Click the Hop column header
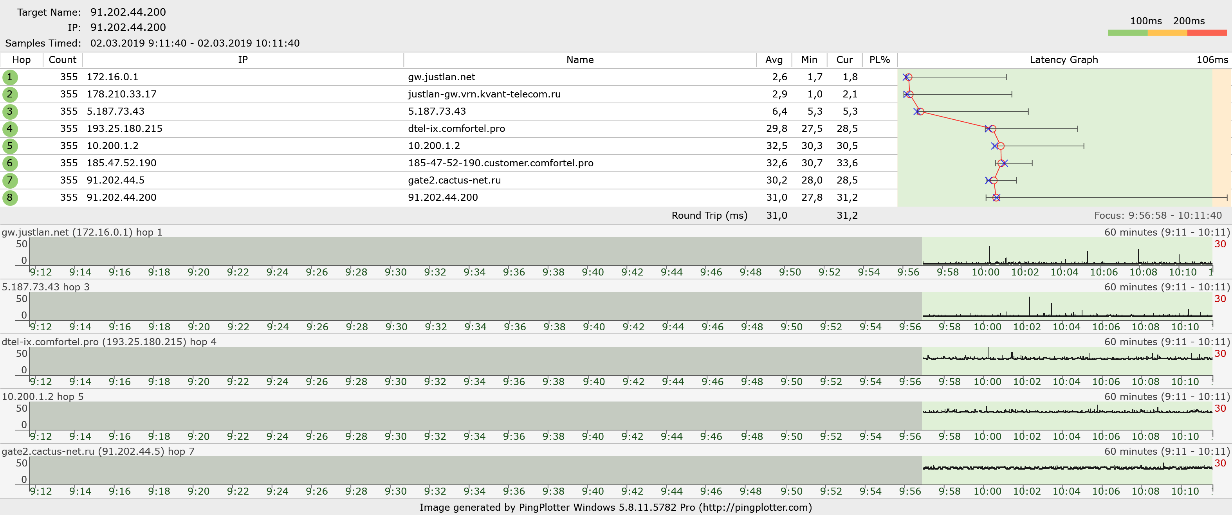The width and height of the screenshot is (1232, 515). coord(22,60)
